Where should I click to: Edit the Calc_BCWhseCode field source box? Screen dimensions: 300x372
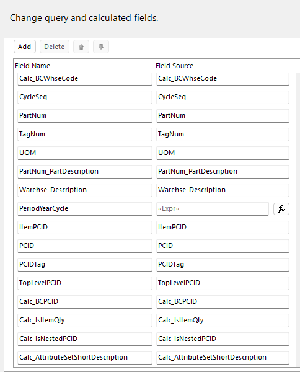223,79
